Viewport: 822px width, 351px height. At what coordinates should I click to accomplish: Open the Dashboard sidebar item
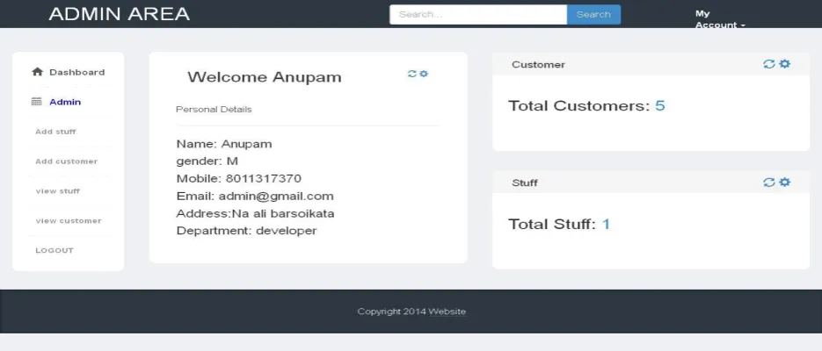77,72
